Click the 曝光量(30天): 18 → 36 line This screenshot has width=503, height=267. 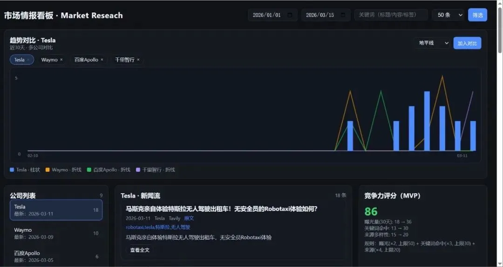pos(388,222)
